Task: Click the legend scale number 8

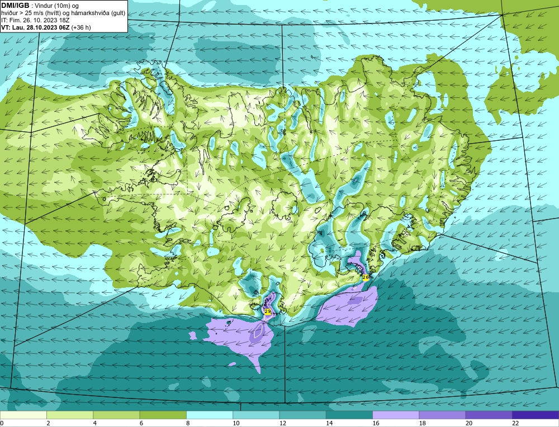Action: (188, 423)
